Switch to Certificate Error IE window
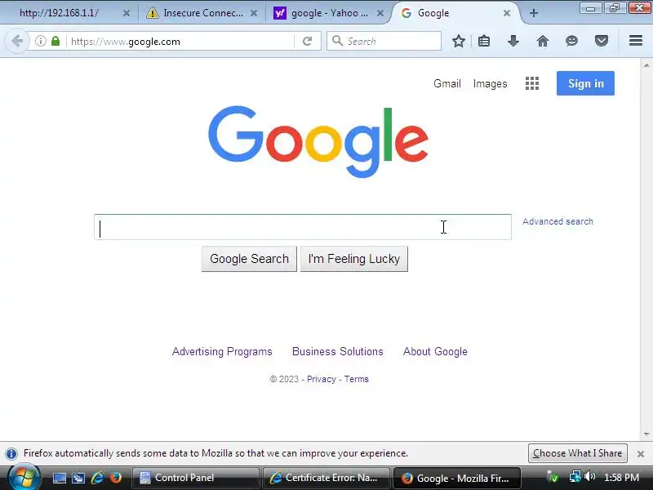Viewport: 653px width, 490px height. click(x=326, y=478)
